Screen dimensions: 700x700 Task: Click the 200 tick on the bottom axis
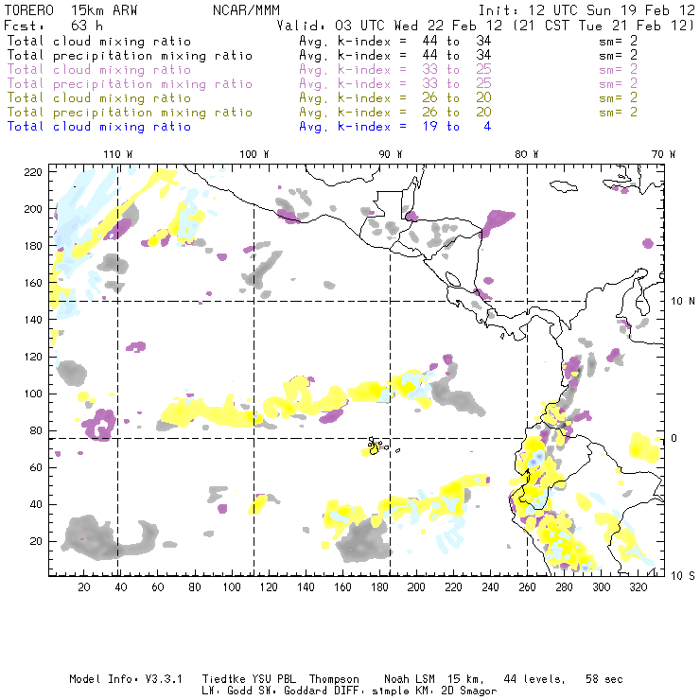[x=416, y=587]
